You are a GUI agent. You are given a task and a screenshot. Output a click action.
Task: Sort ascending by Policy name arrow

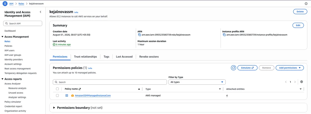point(139,89)
